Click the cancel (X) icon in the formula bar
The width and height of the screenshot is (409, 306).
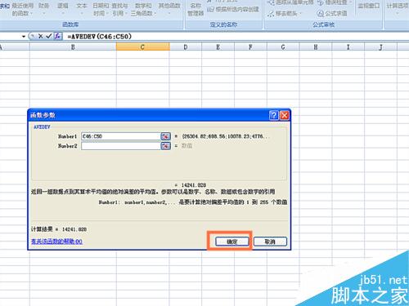pyautogui.click(x=40, y=36)
